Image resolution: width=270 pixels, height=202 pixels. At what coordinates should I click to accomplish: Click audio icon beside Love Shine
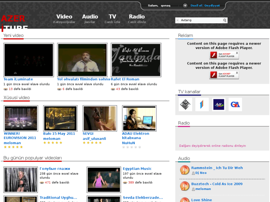(x=185, y=200)
